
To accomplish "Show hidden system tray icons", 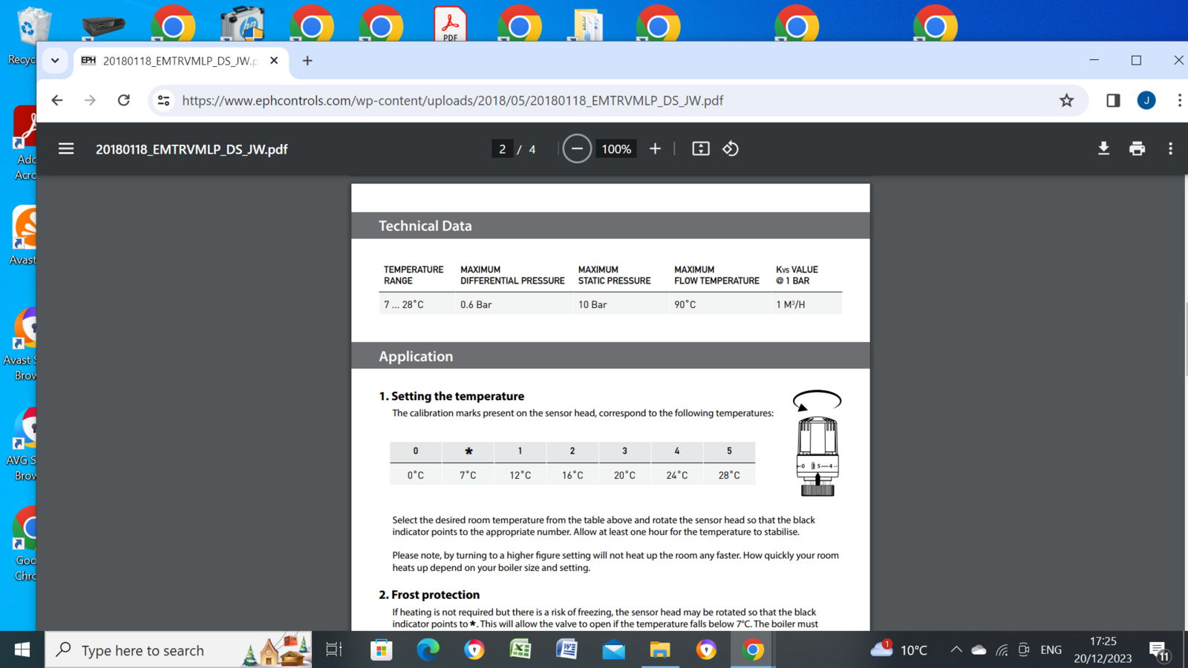I will pos(956,650).
